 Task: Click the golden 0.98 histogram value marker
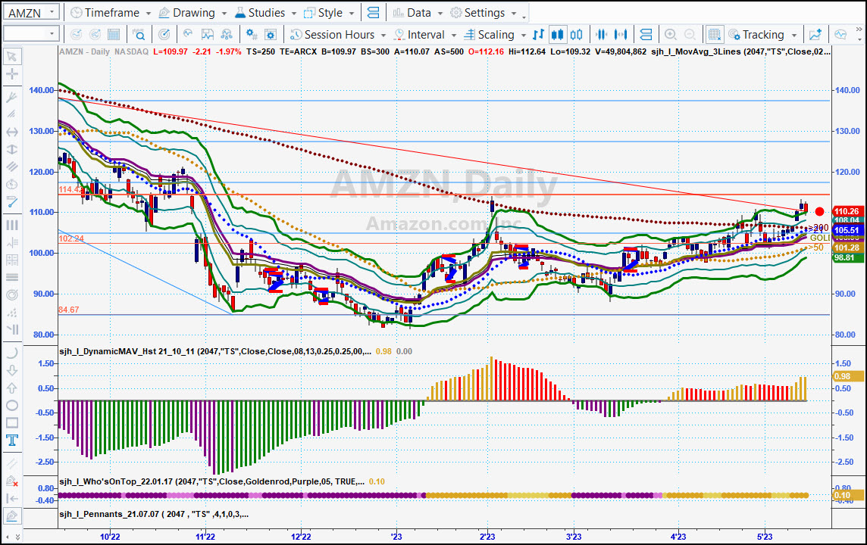pyautogui.click(x=847, y=376)
